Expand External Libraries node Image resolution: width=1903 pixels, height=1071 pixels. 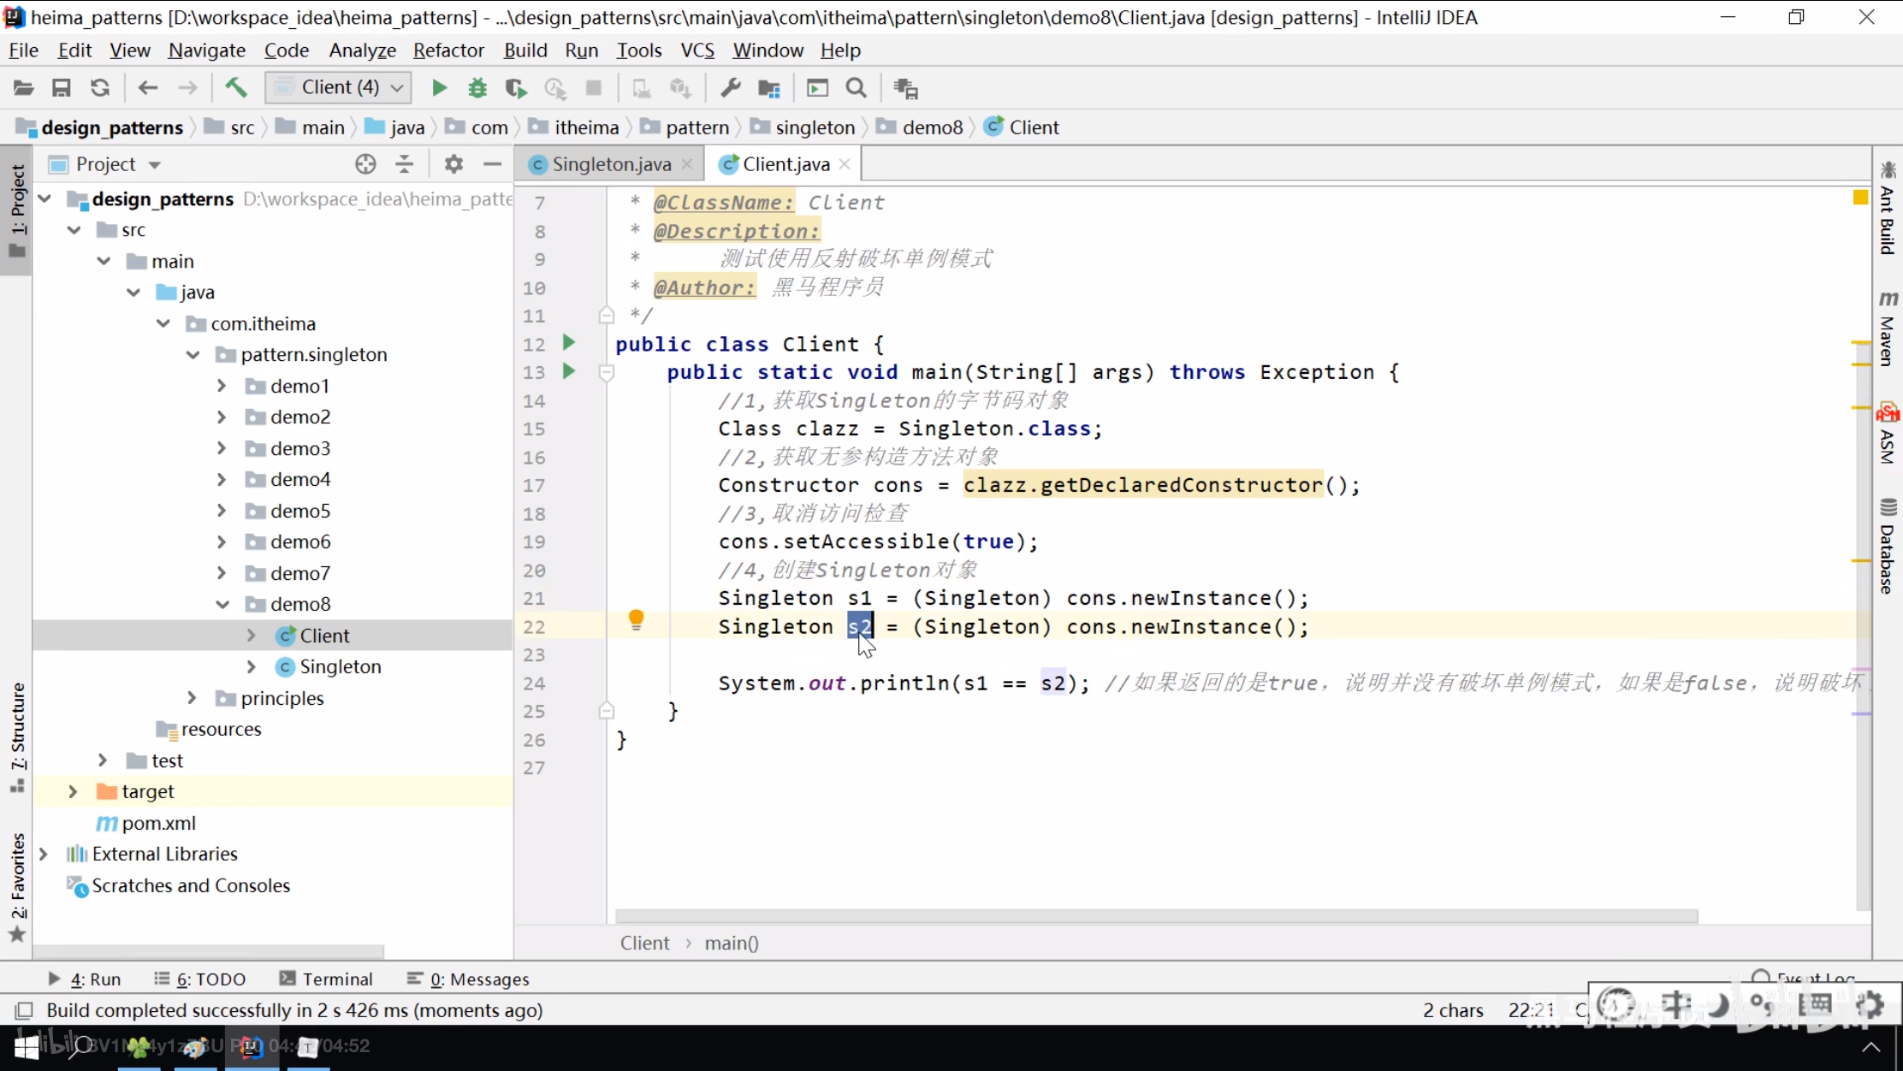click(44, 854)
